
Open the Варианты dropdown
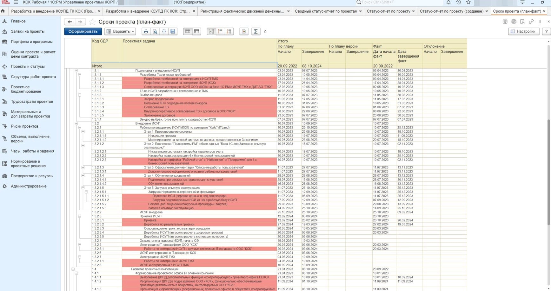point(120,31)
